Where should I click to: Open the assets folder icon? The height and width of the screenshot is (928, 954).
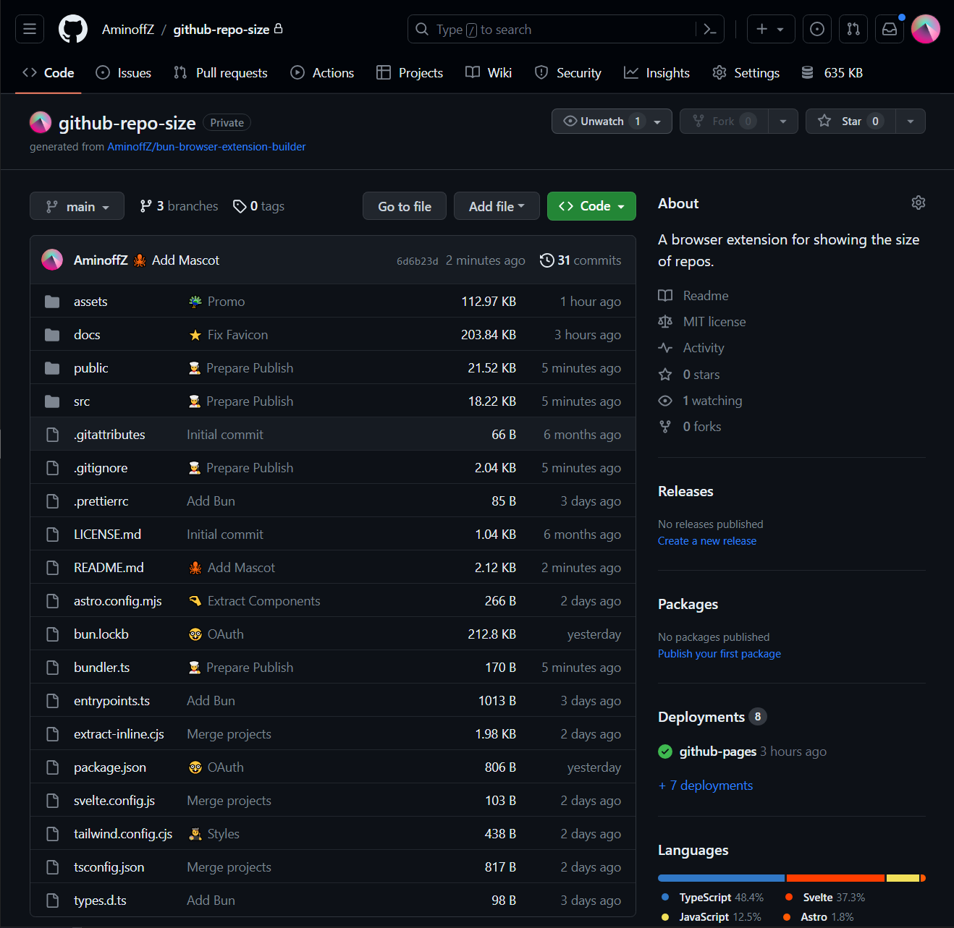[52, 301]
